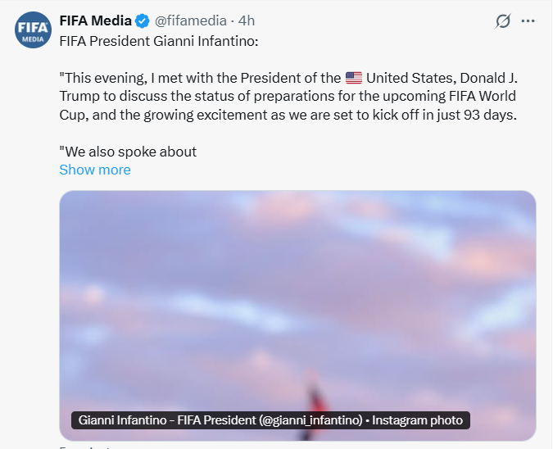The width and height of the screenshot is (553, 449).
Task: Click the FIFA Media profile avatar
Action: click(32, 30)
